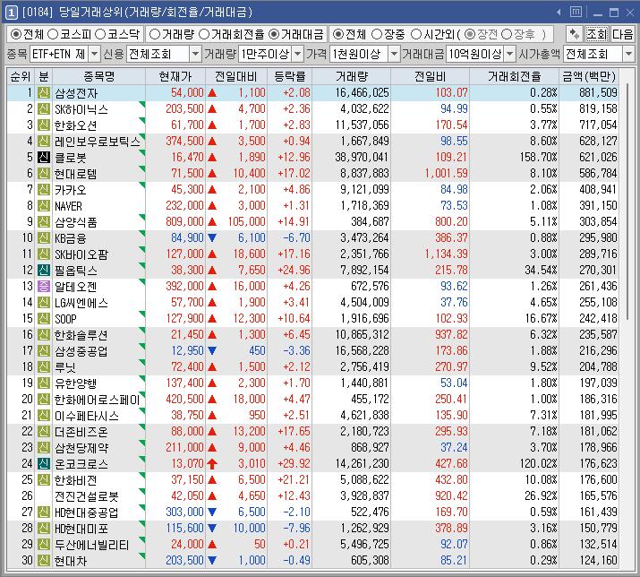Click the green corner marker on 현대로템 row
Image resolution: width=640 pixels, height=577 pixels.
(x=142, y=168)
